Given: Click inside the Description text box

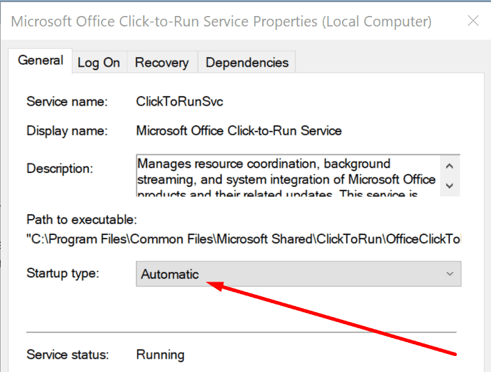Looking at the screenshot, I should tap(288, 175).
